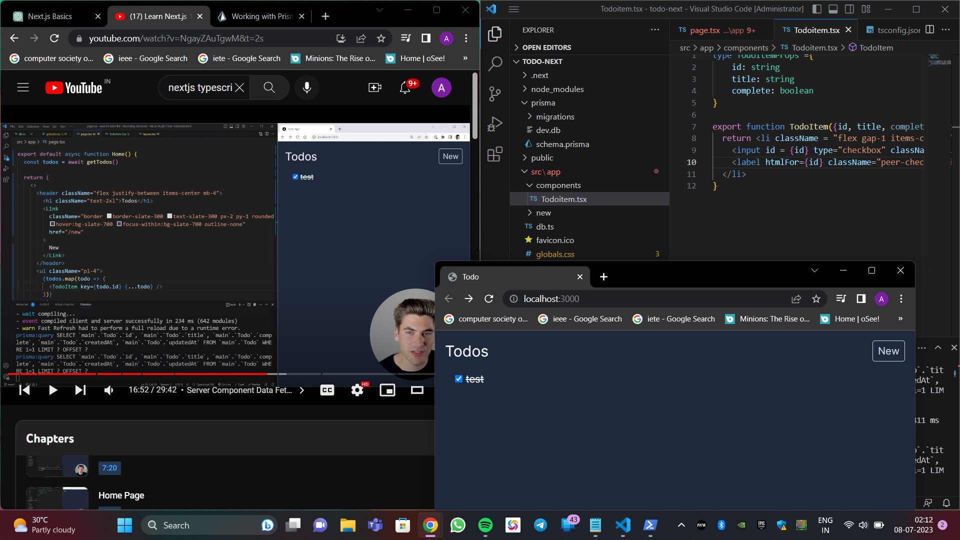Click the localhost:3000 address bar

pyautogui.click(x=550, y=298)
